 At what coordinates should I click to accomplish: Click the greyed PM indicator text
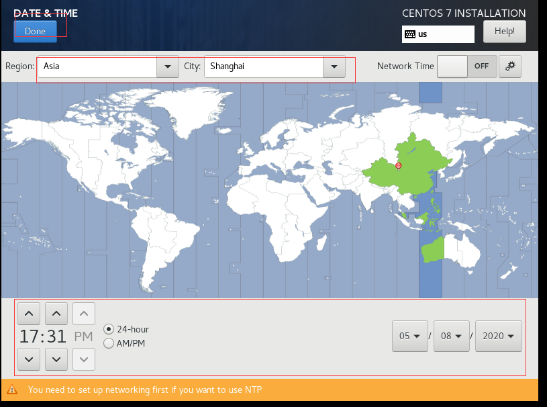click(83, 336)
